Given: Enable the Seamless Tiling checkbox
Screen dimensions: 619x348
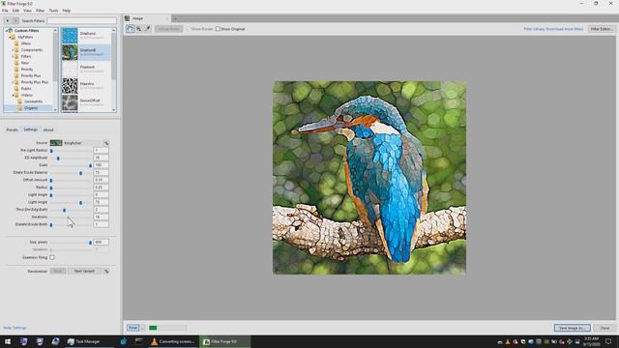Looking at the screenshot, I should click(x=52, y=257).
